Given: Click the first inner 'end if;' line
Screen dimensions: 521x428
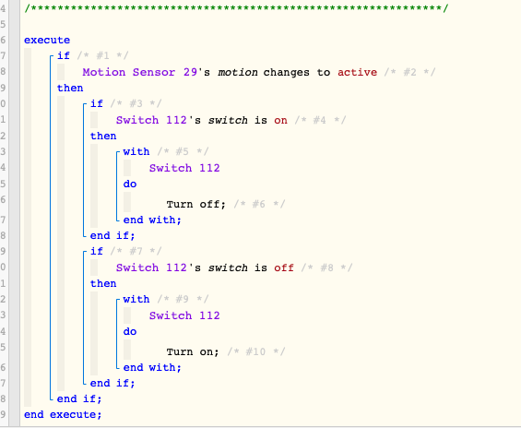Looking at the screenshot, I should click(x=112, y=235).
